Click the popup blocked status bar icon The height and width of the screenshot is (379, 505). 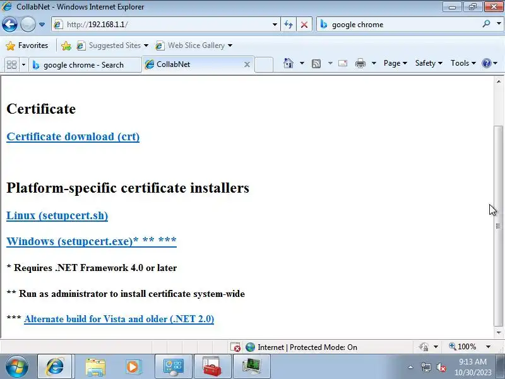point(235,347)
